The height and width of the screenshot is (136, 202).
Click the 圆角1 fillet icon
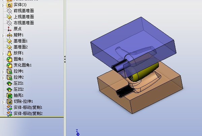click(9, 59)
